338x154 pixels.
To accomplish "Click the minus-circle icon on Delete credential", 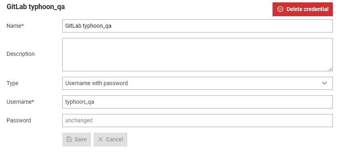I will (280, 9).
